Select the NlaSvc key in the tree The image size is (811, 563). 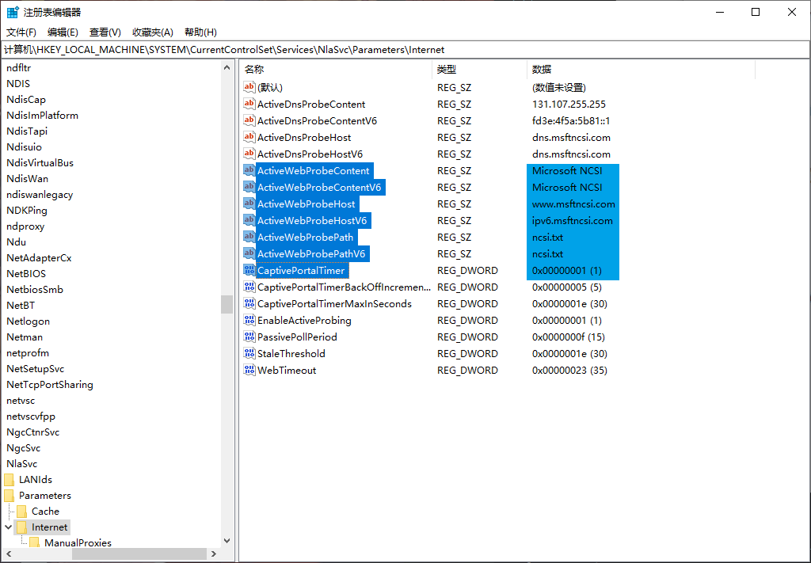(x=21, y=464)
